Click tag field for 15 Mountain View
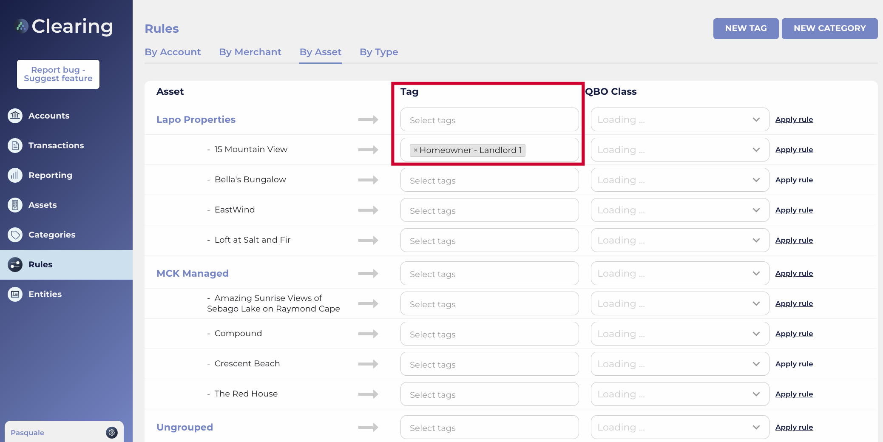This screenshot has height=442, width=883. 489,150
